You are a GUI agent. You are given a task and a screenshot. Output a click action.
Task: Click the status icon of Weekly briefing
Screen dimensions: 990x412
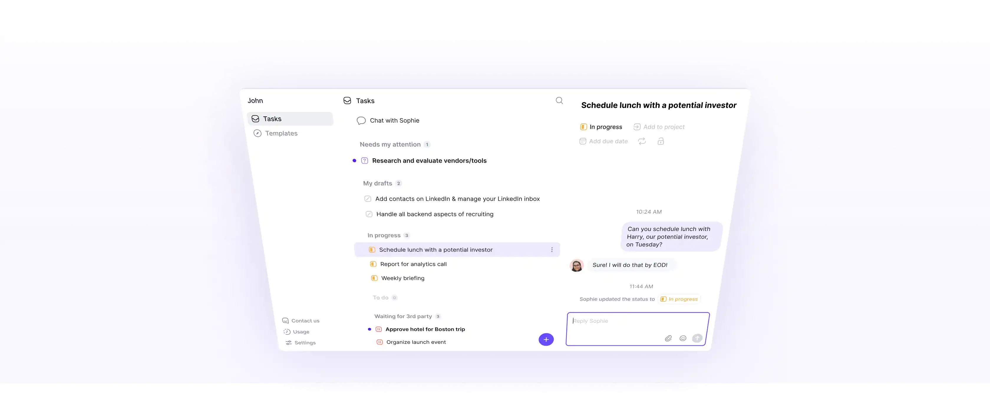coord(374,278)
